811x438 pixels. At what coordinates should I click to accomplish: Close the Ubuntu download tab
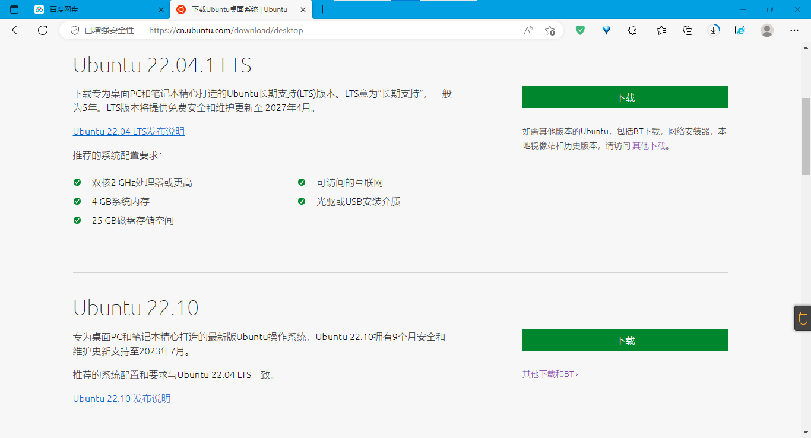(303, 9)
